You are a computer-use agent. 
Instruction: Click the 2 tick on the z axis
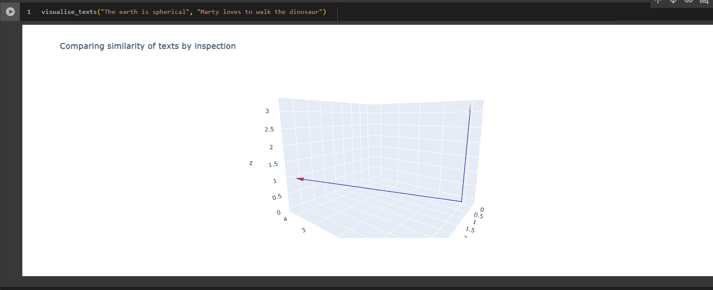(271, 147)
